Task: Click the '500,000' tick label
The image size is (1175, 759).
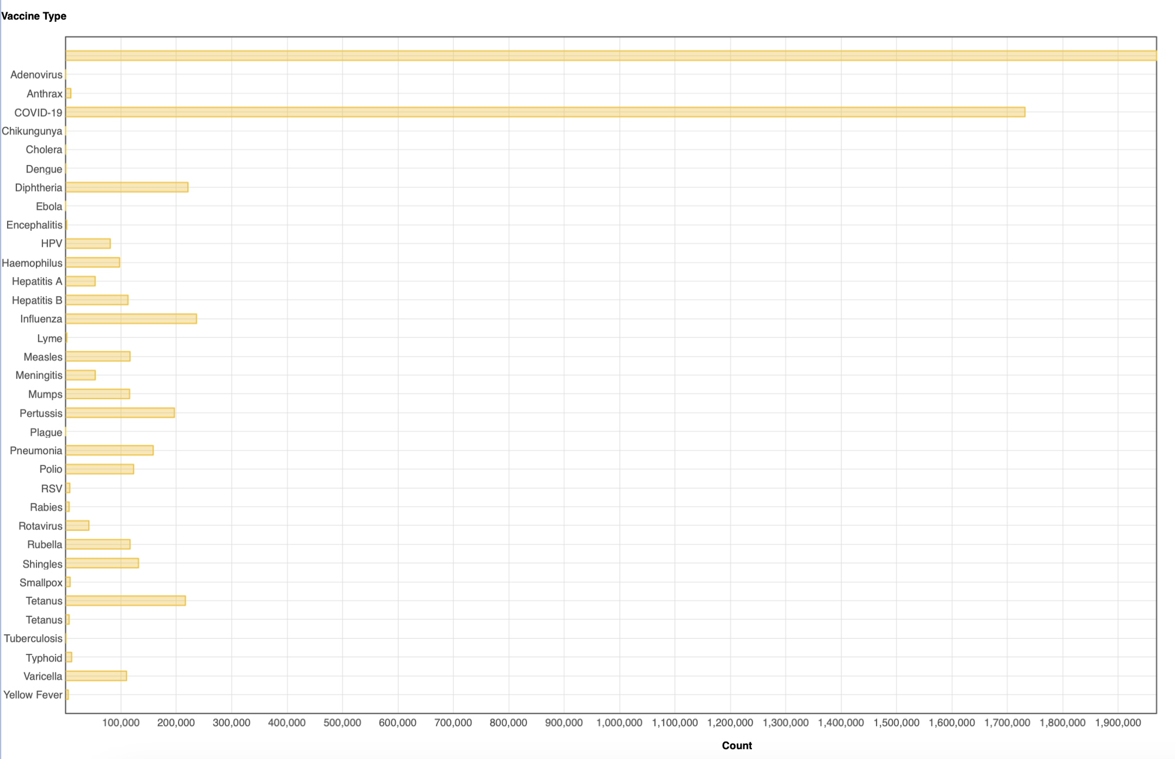Action: pos(342,723)
